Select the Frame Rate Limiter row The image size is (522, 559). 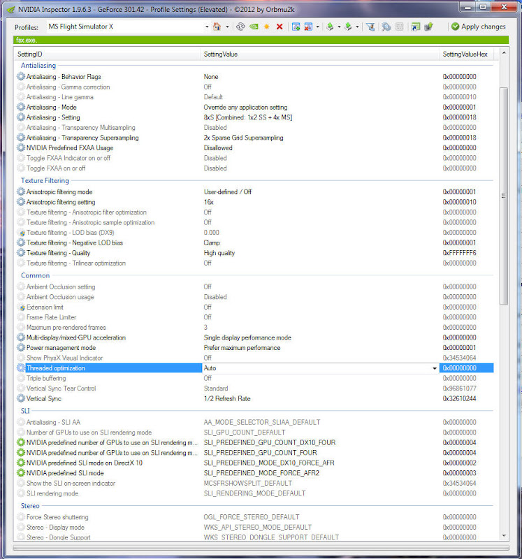point(254,317)
